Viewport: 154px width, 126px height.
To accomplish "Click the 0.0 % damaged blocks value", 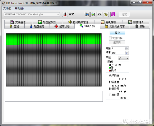I will pos(123,79).
